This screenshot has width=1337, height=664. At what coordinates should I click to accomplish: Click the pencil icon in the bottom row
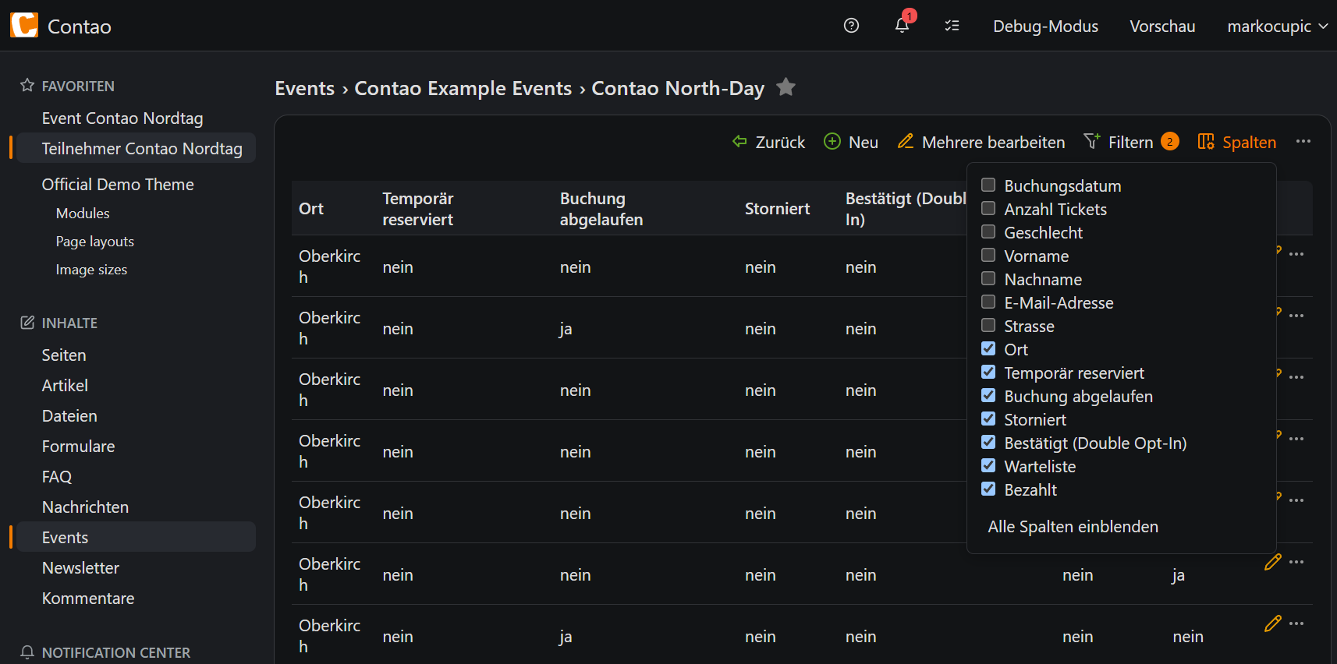(x=1273, y=623)
